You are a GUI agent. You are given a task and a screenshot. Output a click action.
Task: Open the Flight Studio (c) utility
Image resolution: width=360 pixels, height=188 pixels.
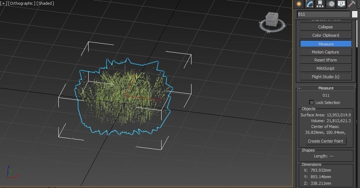click(x=326, y=77)
